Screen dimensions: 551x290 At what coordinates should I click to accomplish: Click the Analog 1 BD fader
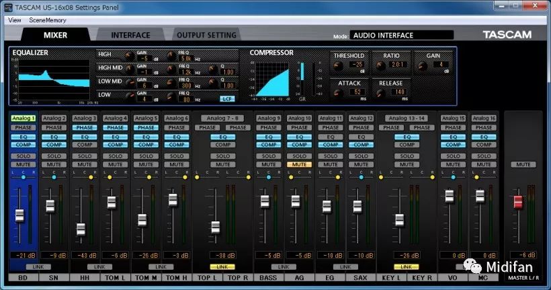[19, 215]
